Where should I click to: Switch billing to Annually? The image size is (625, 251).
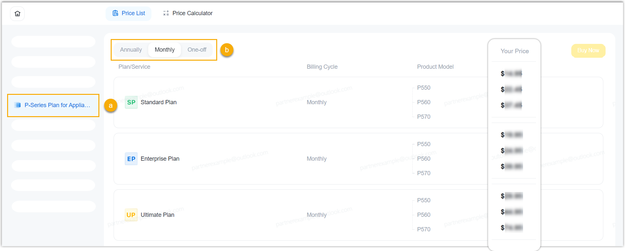(131, 50)
